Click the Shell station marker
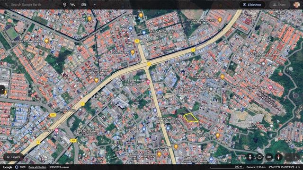Viewport: 303px width, 170px height. tap(155, 110)
